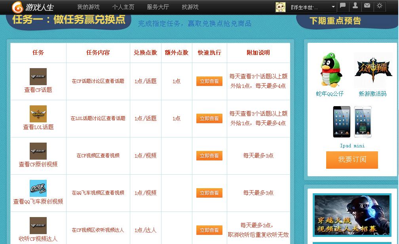Image resolution: width=399 pixels, height=244 pixels.
Task: Open 服务大厅 menu
Action: (158, 7)
